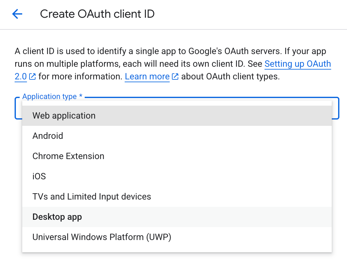Viewport: 347px width, 265px height.
Task: Choose 'Android' application type
Action: point(48,136)
